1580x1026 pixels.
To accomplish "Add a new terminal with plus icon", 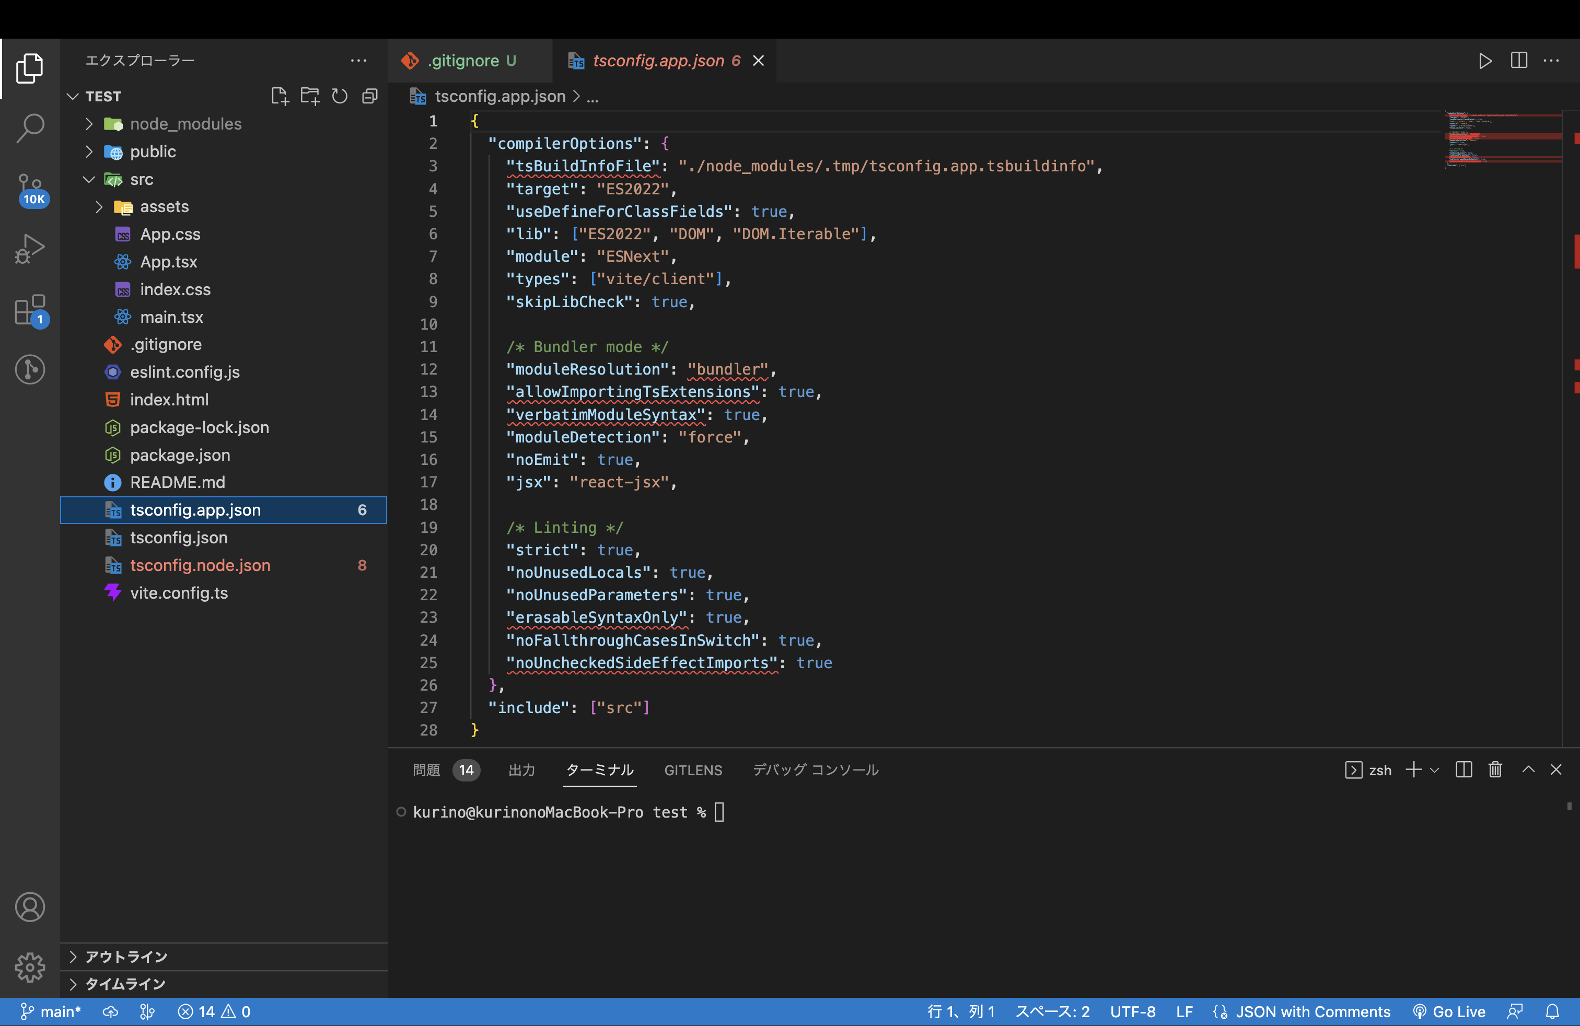I will (x=1413, y=770).
